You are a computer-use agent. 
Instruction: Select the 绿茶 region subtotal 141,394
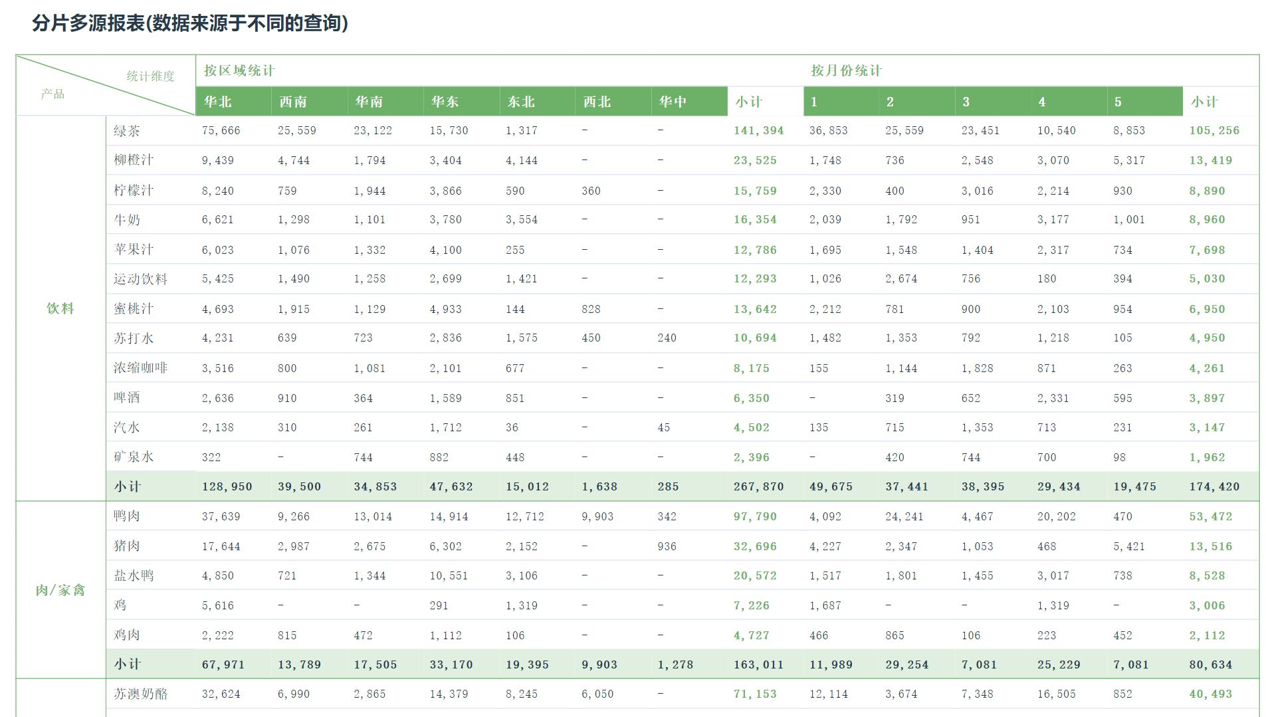coord(758,131)
